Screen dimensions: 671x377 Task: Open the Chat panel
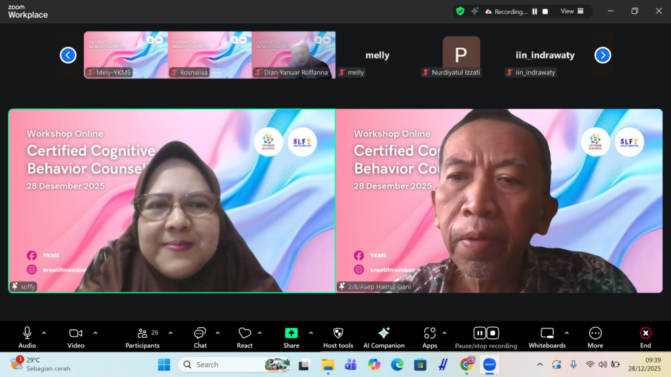200,337
